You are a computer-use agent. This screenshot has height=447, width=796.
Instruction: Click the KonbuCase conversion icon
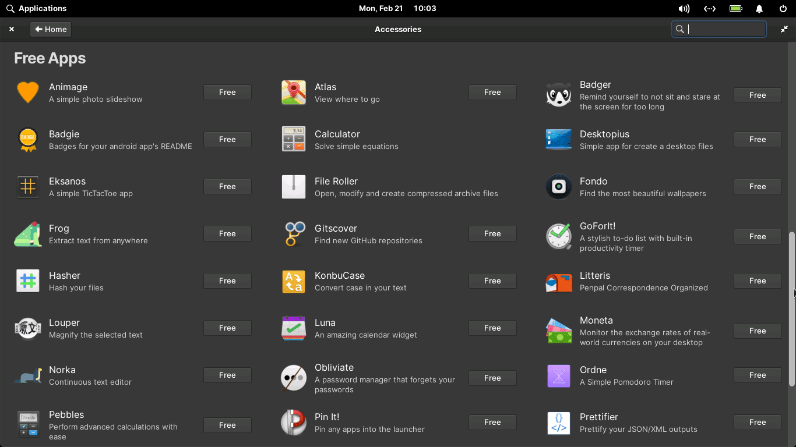[293, 281]
